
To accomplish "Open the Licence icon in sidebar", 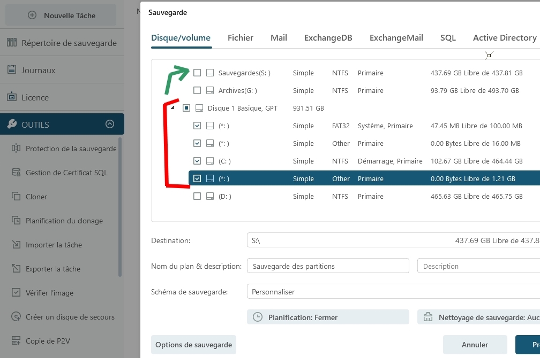I will point(12,97).
